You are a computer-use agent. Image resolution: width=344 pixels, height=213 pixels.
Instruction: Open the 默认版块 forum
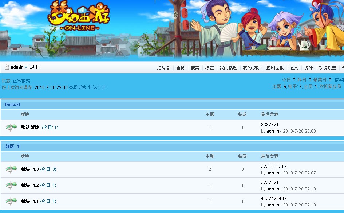pyautogui.click(x=30, y=127)
